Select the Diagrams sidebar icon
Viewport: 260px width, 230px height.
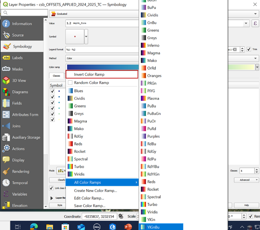tap(6, 92)
